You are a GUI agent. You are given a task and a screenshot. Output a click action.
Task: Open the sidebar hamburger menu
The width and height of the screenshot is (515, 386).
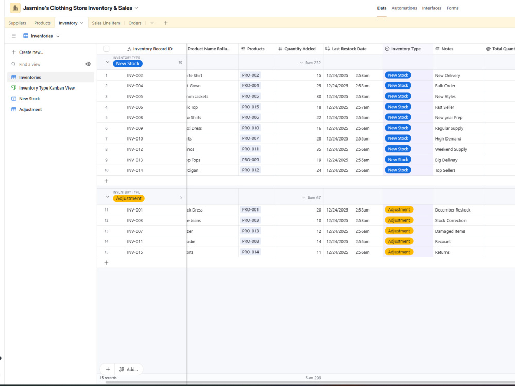pyautogui.click(x=14, y=36)
